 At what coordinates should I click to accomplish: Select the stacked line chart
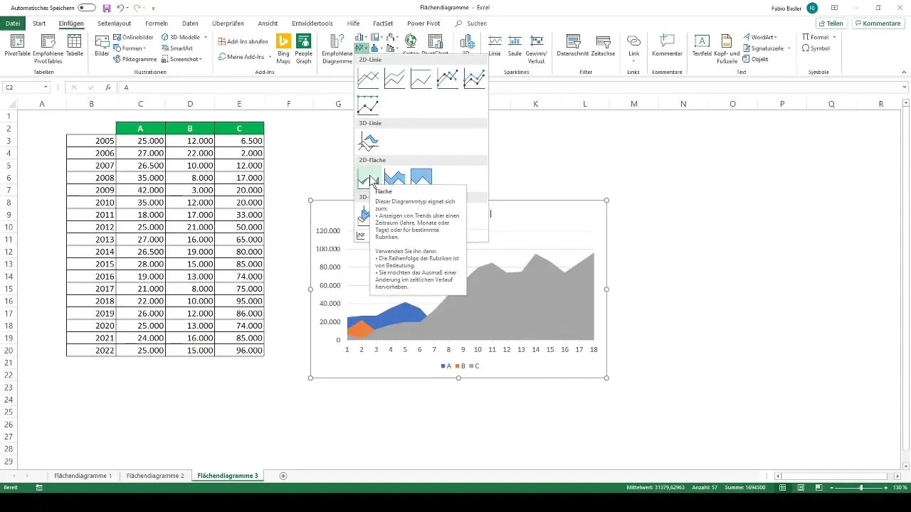(394, 78)
